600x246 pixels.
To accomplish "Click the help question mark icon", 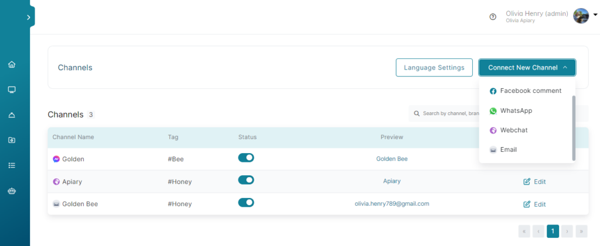I will [x=493, y=17].
